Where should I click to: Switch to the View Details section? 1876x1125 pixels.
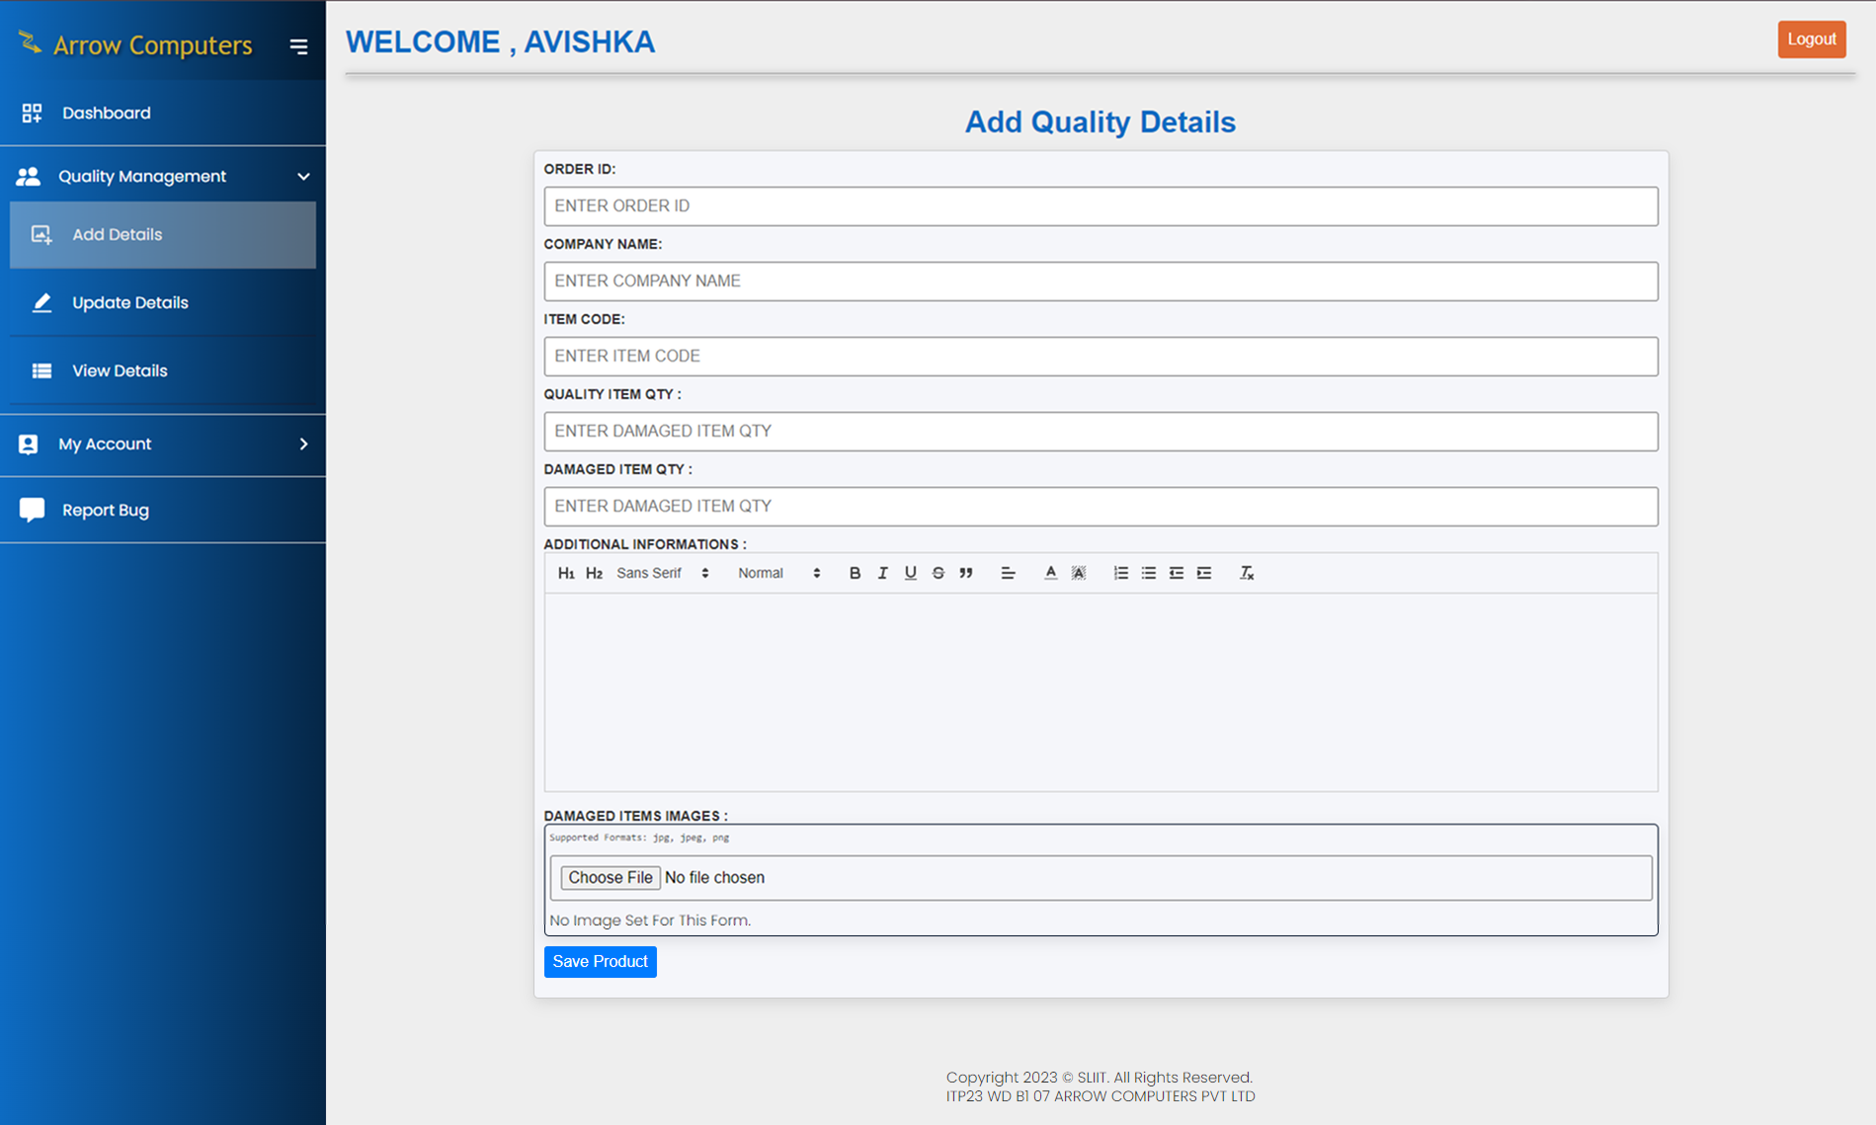tap(120, 370)
